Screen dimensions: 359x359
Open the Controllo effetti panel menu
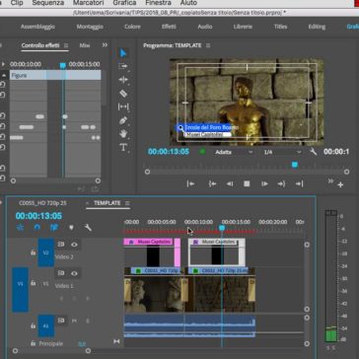pos(66,45)
